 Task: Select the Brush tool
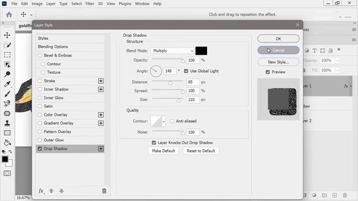point(7,94)
